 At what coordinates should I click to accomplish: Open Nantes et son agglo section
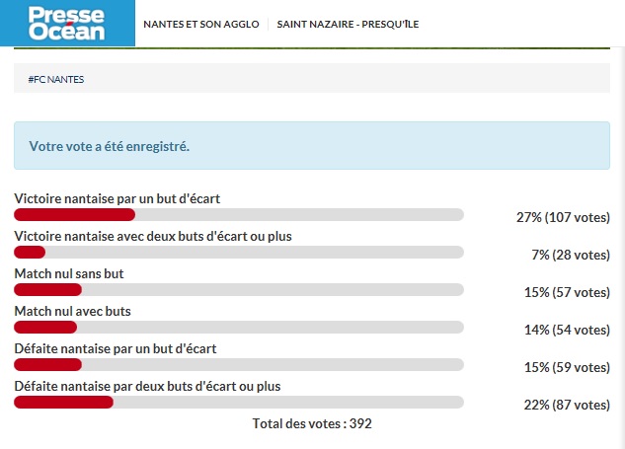(201, 25)
